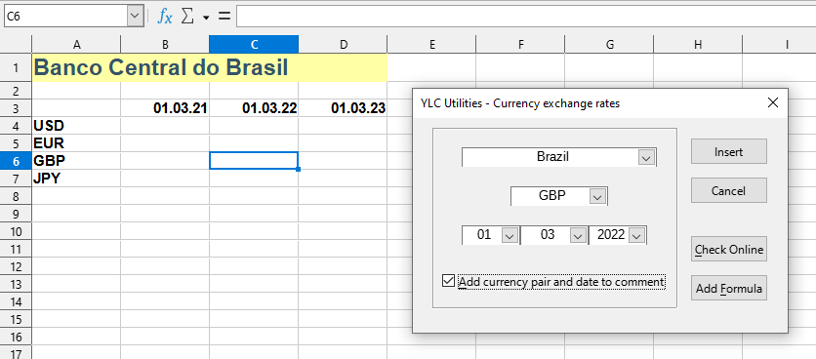Expand the GBP currency dropdown
The height and width of the screenshot is (359, 816).
597,197
